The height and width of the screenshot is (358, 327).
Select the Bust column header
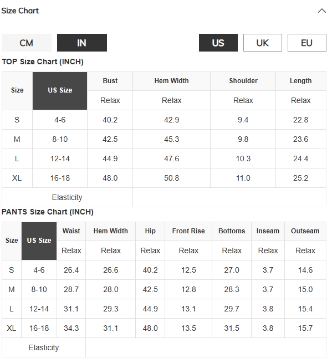(x=110, y=81)
